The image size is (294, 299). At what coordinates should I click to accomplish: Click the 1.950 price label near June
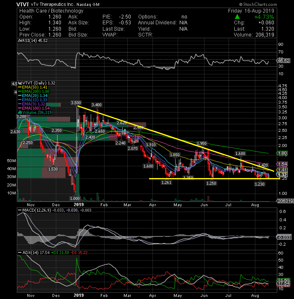pos(202,143)
